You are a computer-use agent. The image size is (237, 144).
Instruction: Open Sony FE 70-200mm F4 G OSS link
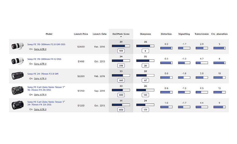[x=44, y=59]
